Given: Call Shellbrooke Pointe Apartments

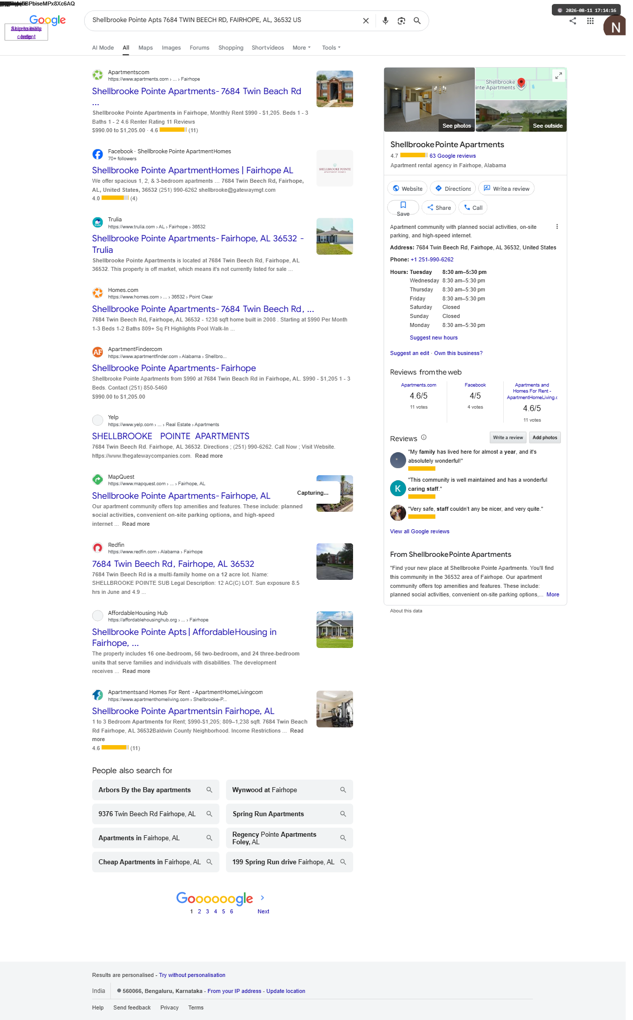Looking at the screenshot, I should pos(473,208).
